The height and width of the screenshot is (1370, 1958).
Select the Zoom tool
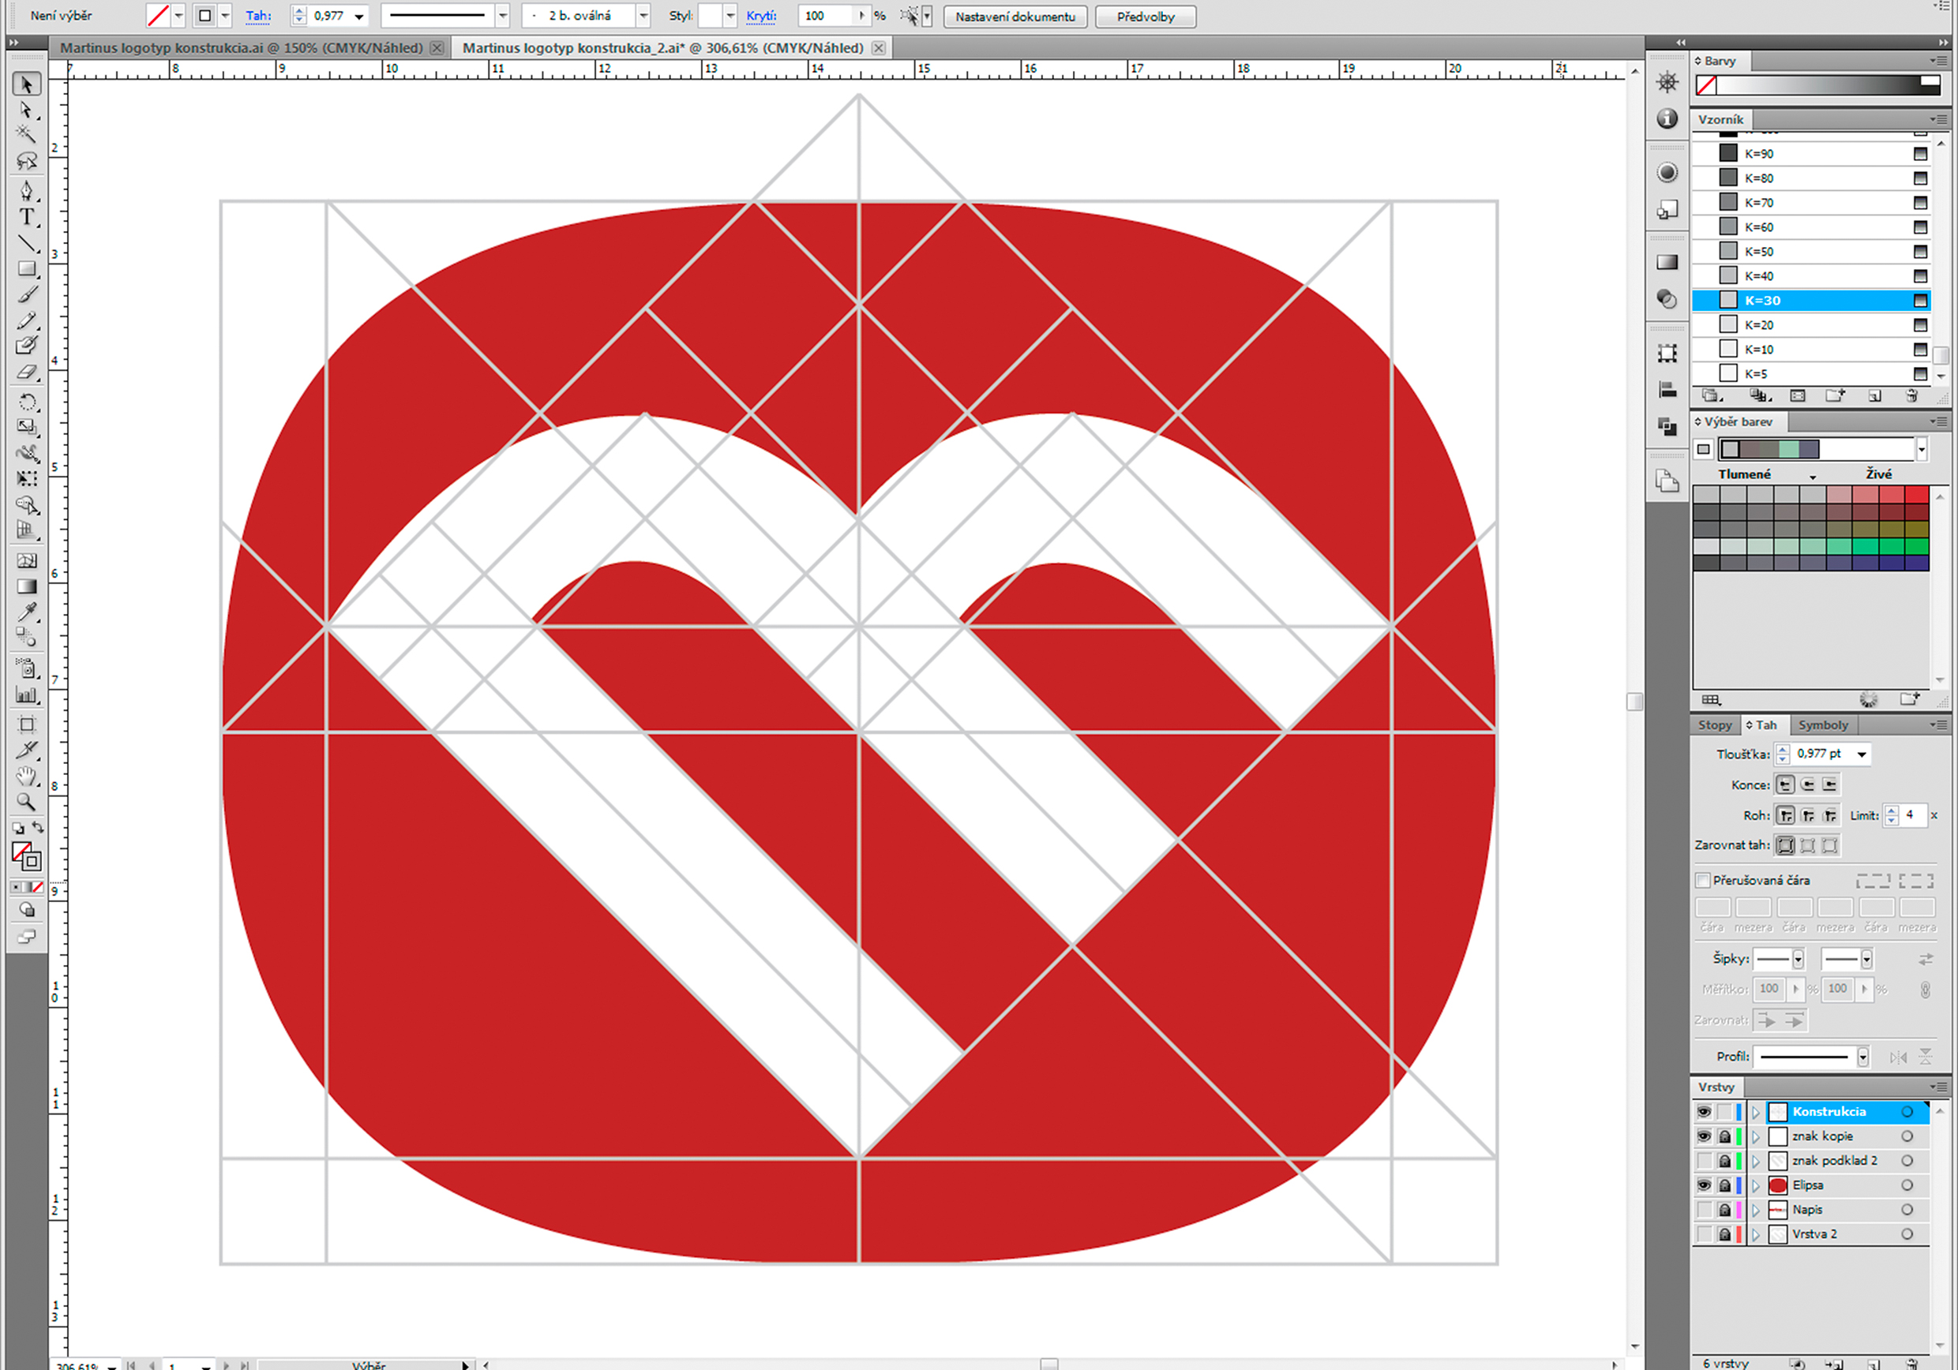pos(26,801)
